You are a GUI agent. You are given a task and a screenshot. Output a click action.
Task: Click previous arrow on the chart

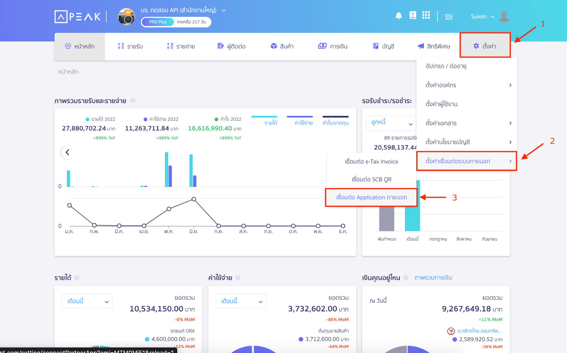pos(67,152)
